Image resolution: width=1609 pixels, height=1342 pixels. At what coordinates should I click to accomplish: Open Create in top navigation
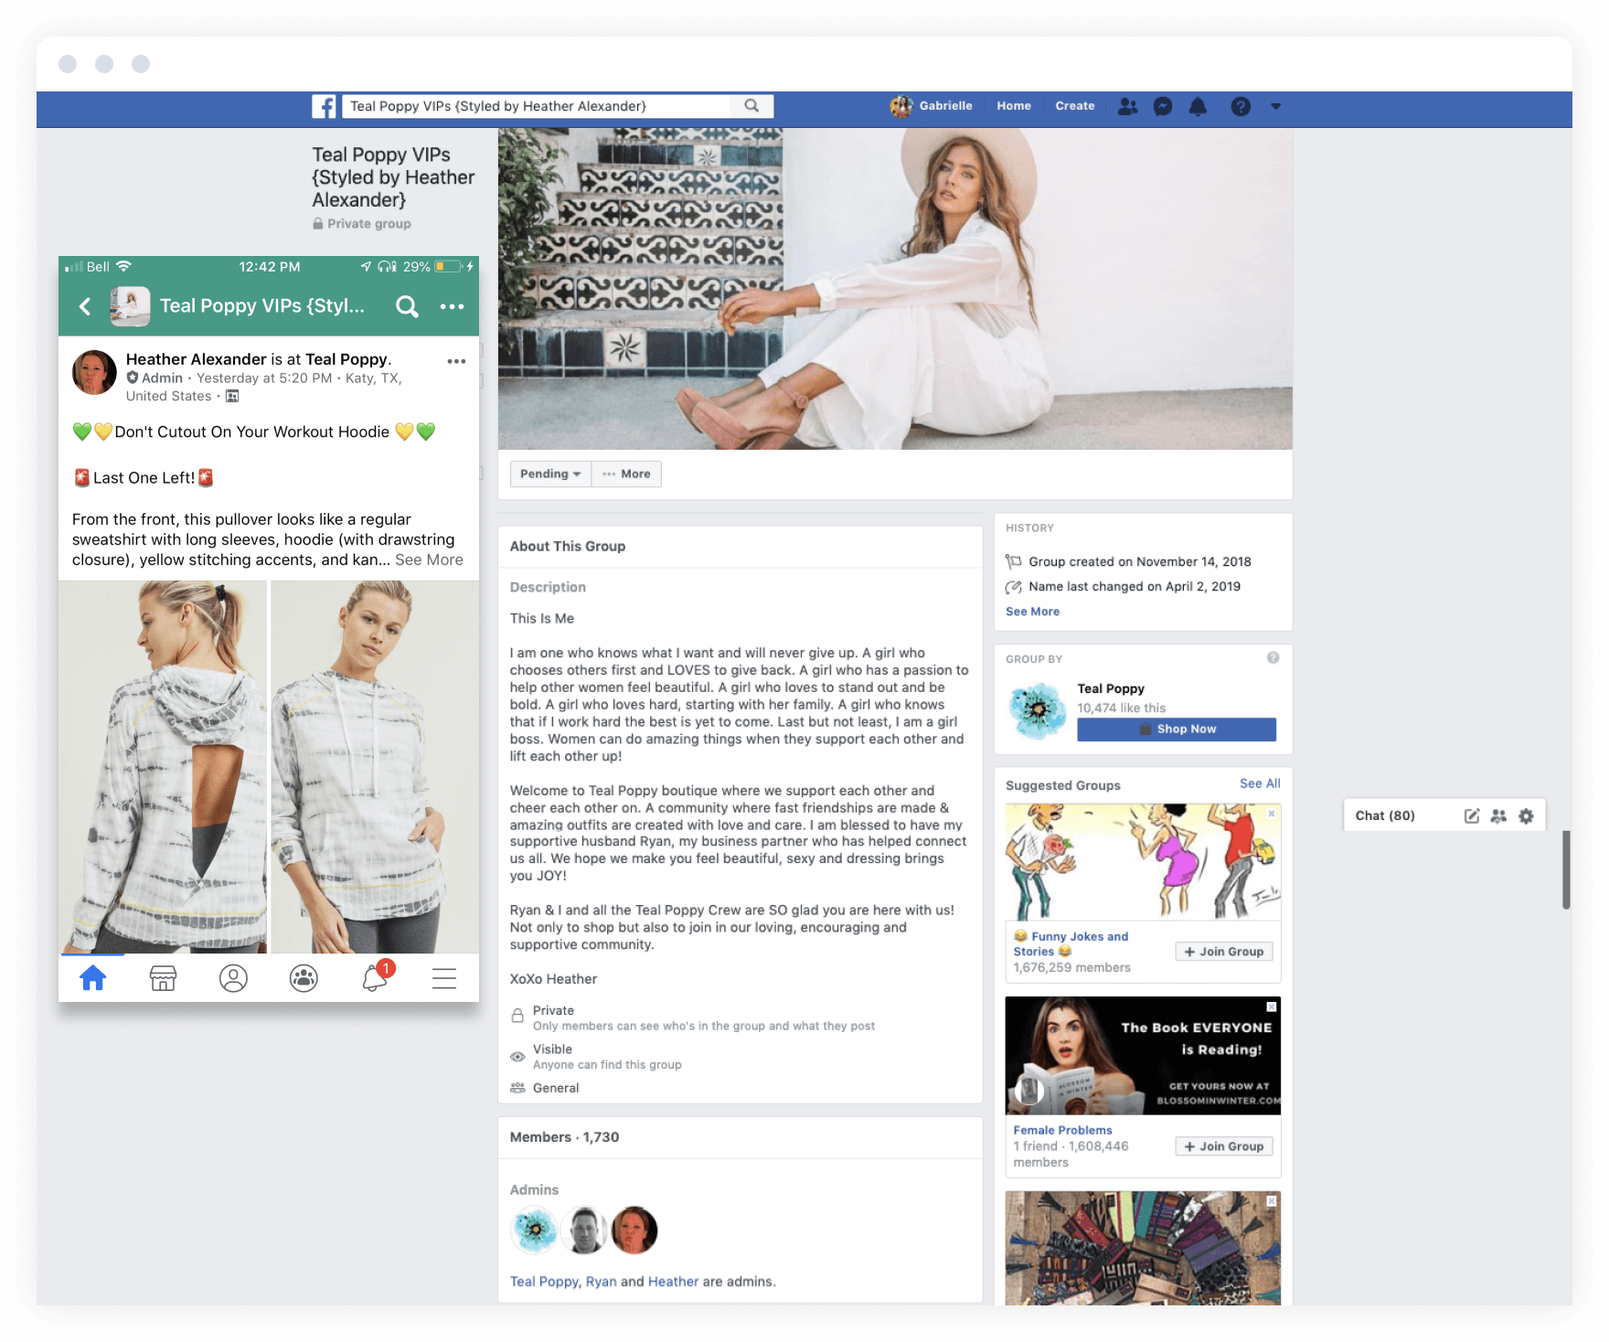pyautogui.click(x=1075, y=106)
